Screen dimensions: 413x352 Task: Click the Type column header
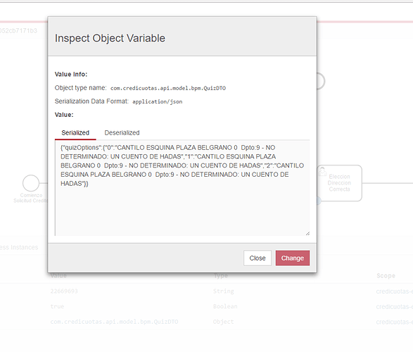pyautogui.click(x=220, y=276)
